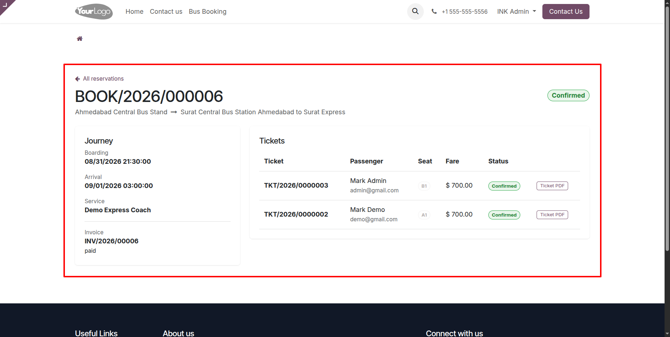Image resolution: width=670 pixels, height=337 pixels.
Task: Click the Useful Links footer heading
Action: (96, 333)
